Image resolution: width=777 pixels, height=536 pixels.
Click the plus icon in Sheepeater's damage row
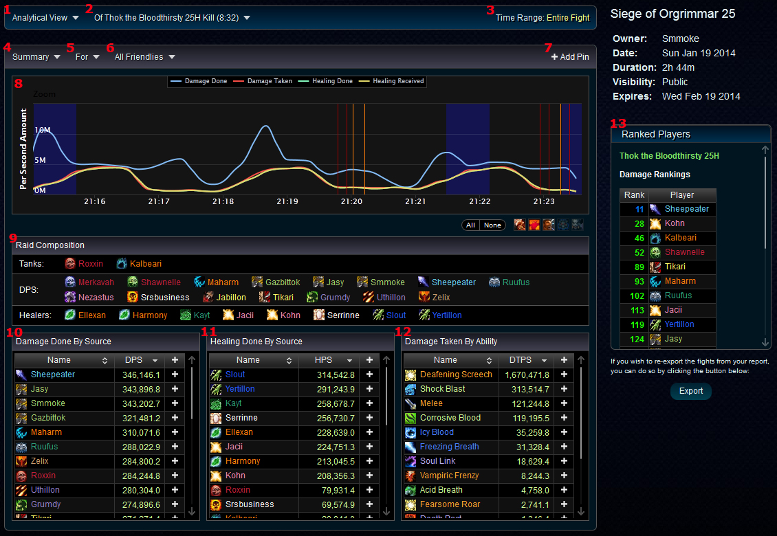tap(175, 375)
